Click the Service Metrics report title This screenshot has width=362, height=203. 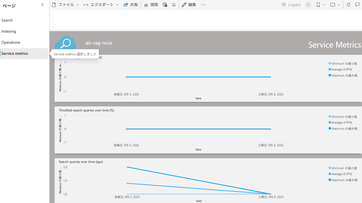335,45
